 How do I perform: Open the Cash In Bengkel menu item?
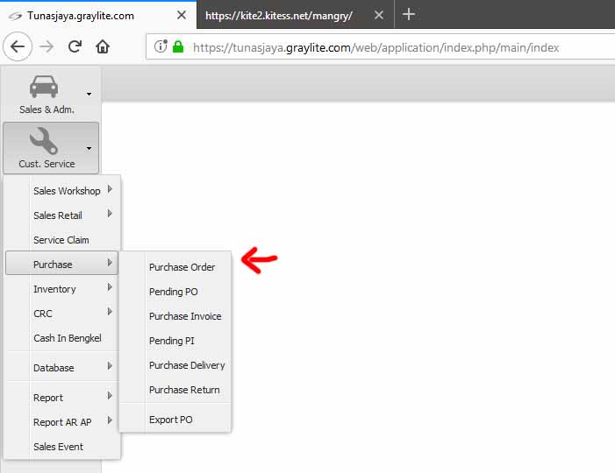pyautogui.click(x=67, y=338)
